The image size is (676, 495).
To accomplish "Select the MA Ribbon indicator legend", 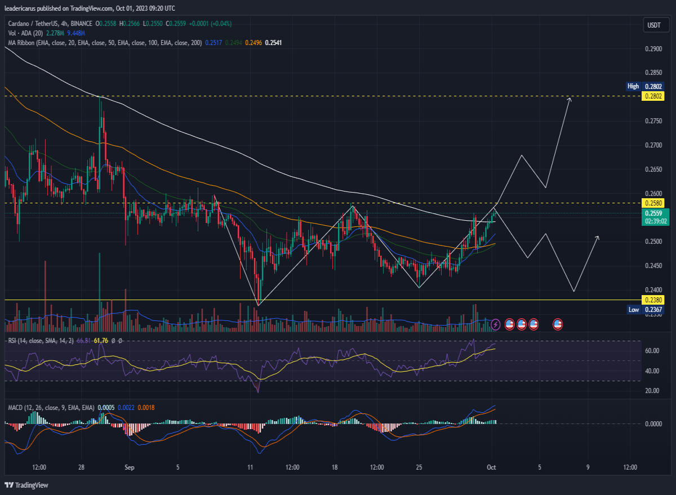I will point(105,42).
